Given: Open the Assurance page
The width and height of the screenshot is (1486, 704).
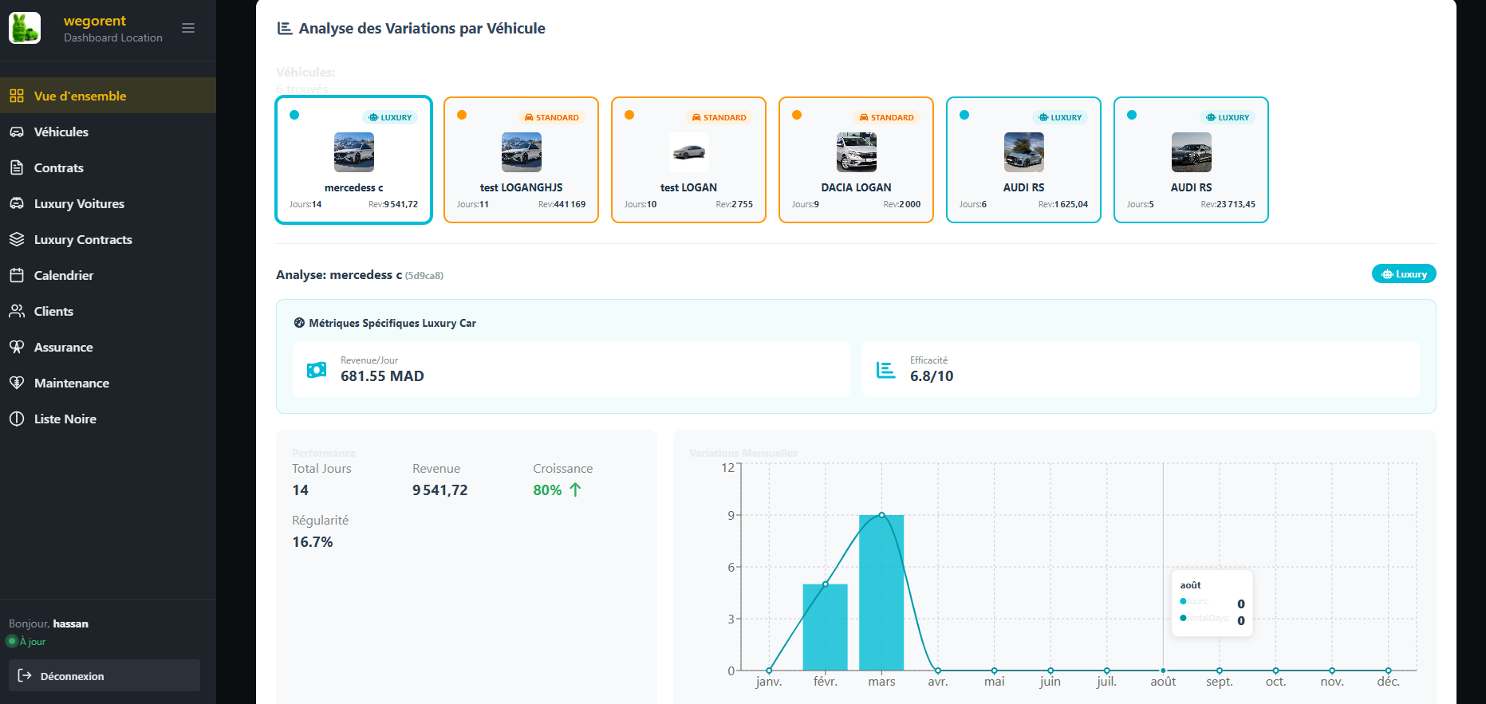Looking at the screenshot, I should (x=63, y=348).
